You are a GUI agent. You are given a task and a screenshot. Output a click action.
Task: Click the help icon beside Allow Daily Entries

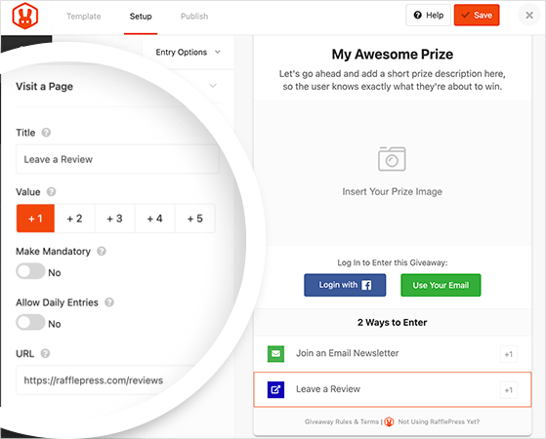pos(109,302)
